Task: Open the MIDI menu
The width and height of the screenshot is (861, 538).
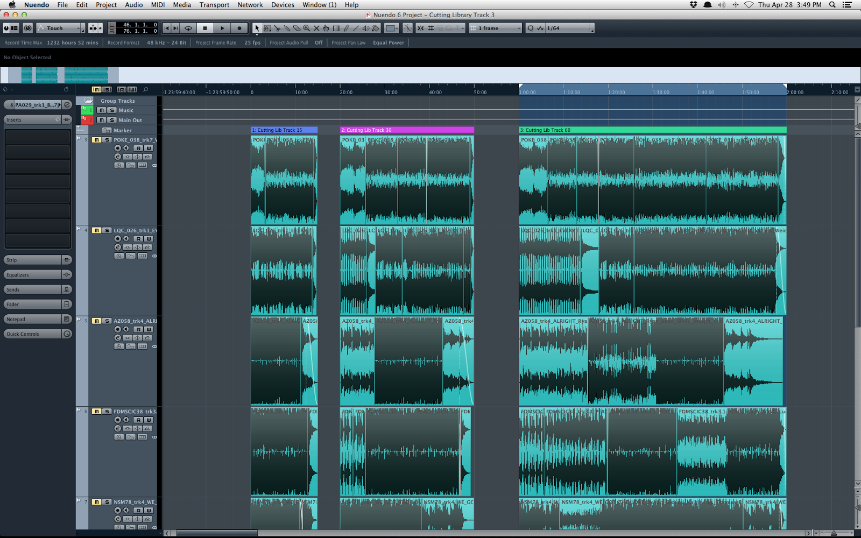Action: click(x=158, y=5)
